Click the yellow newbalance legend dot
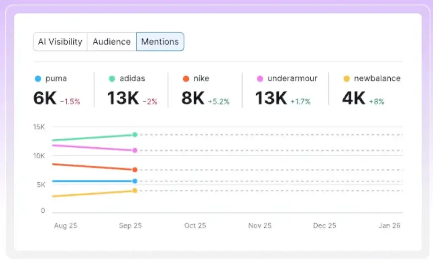The image size is (433, 263). [346, 79]
